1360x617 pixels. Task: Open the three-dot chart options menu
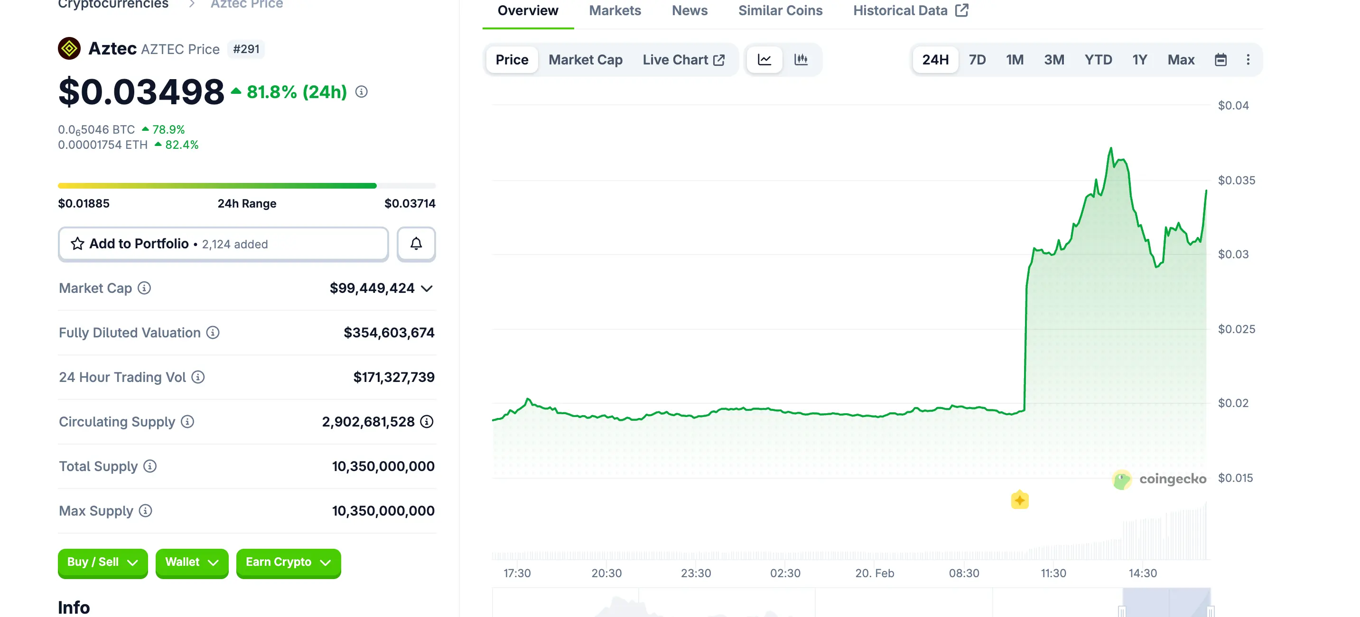click(x=1248, y=60)
